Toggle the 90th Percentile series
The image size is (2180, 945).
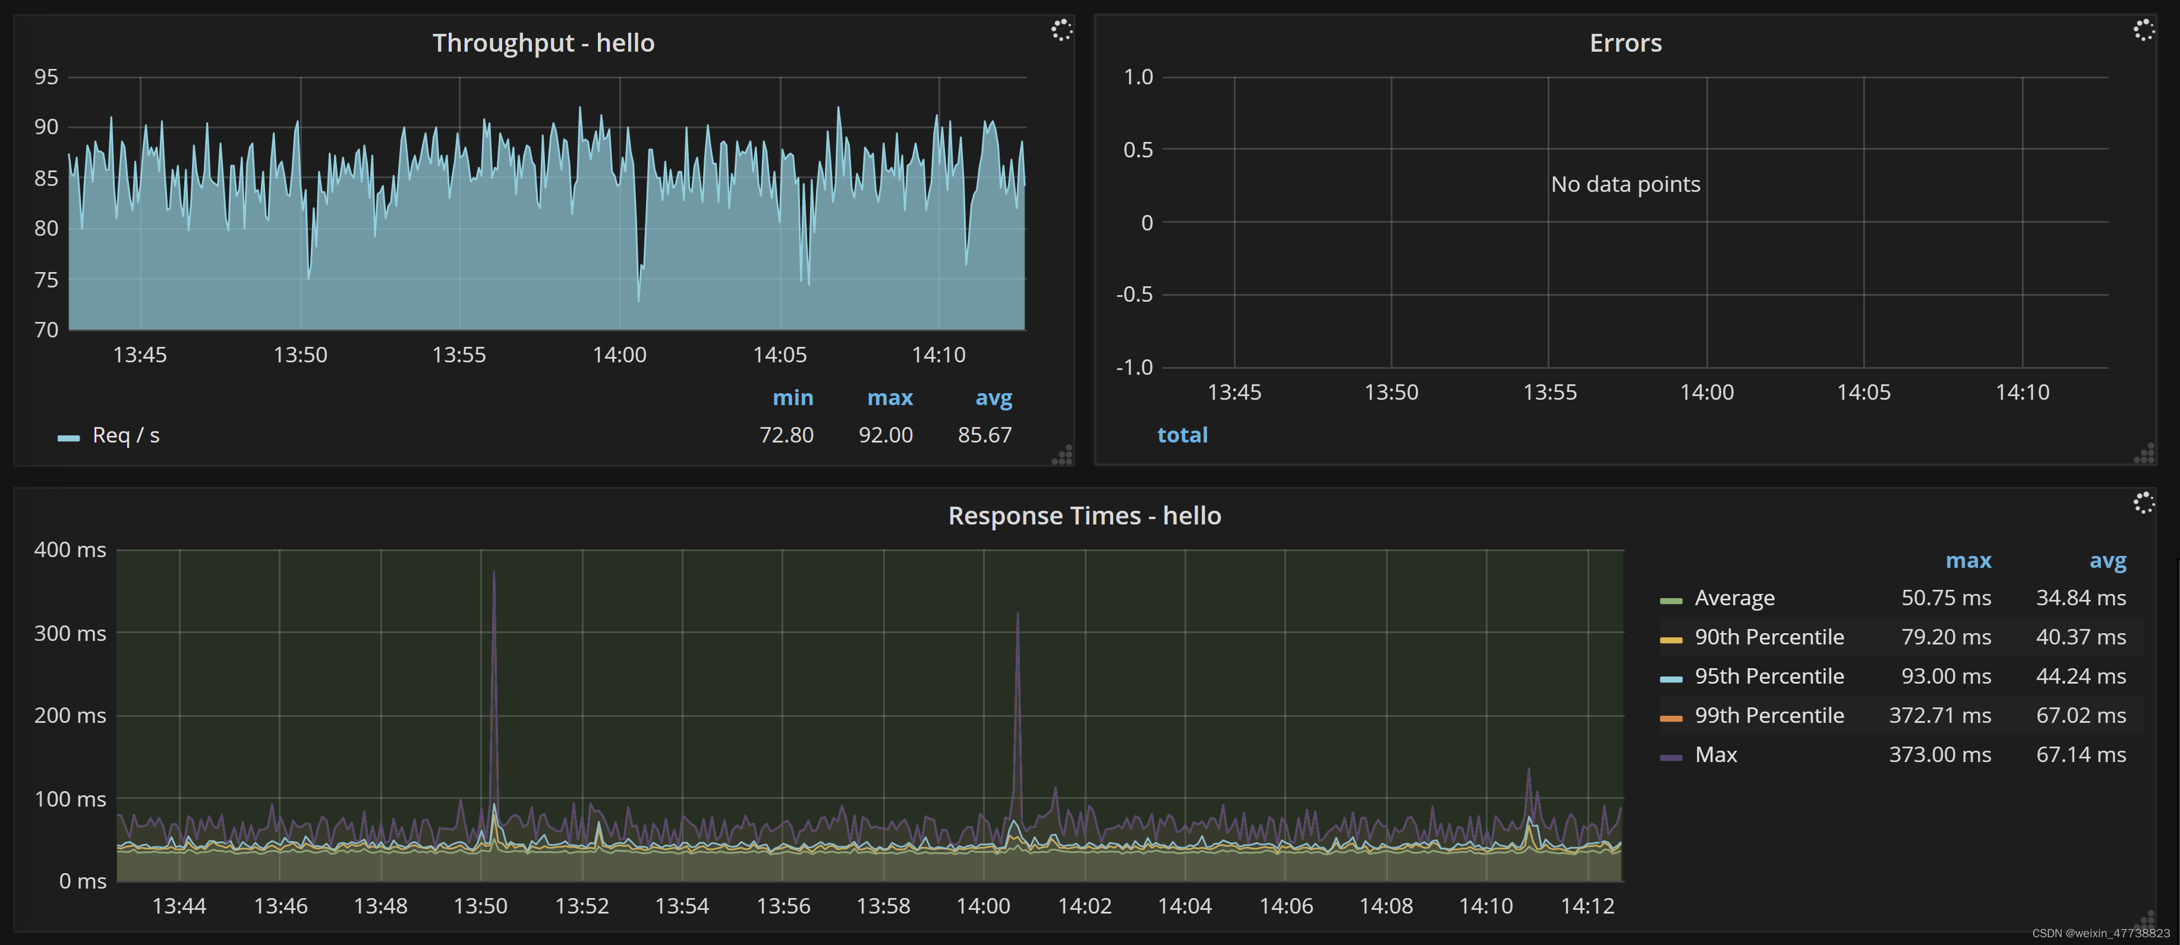1769,637
